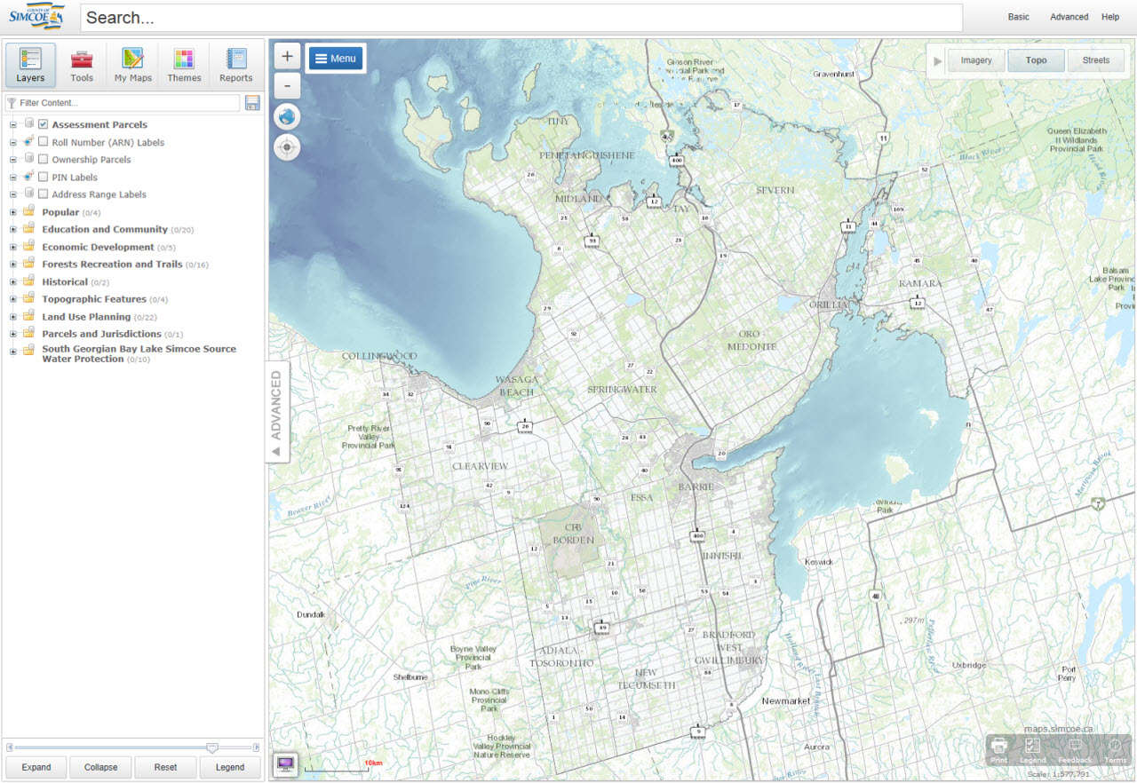Click the Historical folder icon
The image size is (1137, 783).
28,281
